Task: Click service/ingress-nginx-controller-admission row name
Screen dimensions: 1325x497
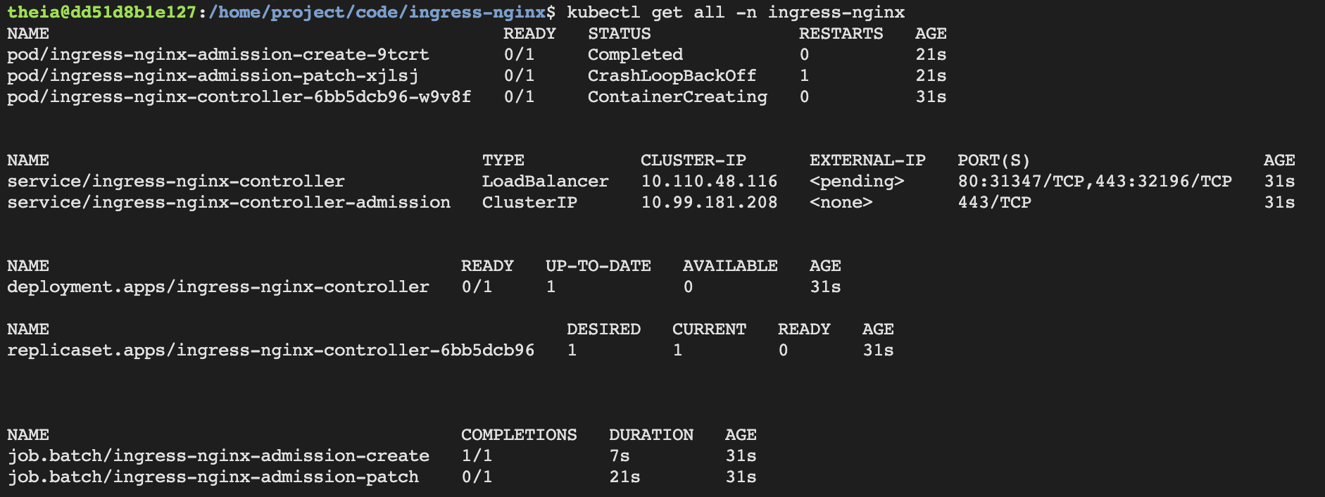Action: tap(229, 203)
